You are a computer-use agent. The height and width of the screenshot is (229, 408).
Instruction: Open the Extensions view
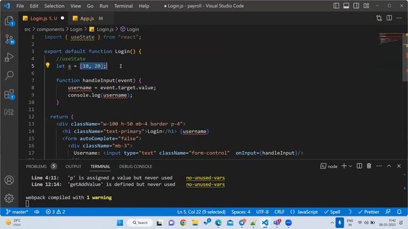click(x=10, y=94)
